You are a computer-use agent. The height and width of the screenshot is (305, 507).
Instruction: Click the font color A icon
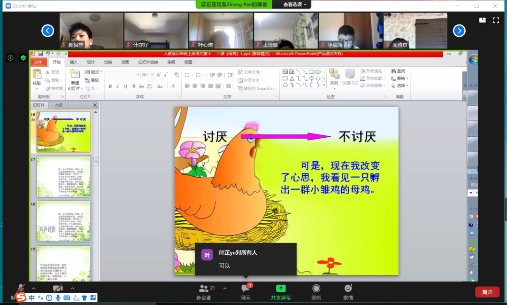[173, 86]
